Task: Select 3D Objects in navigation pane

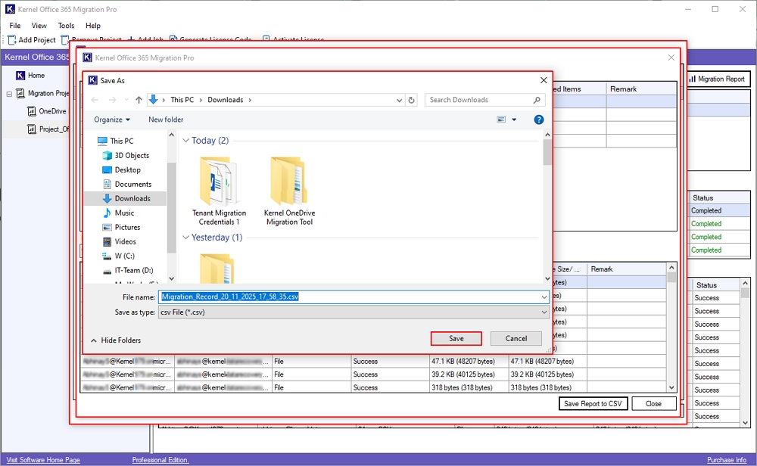Action: point(131,155)
